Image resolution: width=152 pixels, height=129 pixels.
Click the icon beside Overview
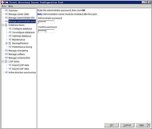(x=7, y=10)
